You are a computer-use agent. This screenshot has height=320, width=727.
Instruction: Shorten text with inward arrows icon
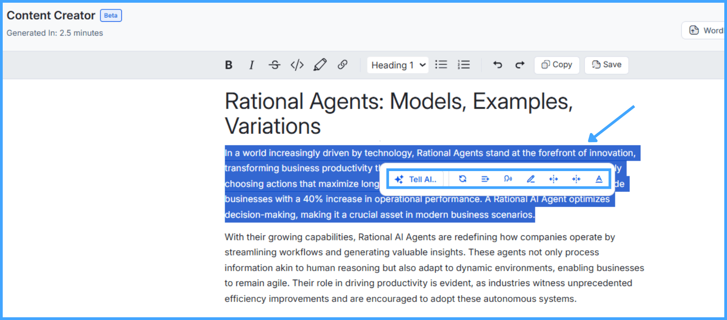576,179
